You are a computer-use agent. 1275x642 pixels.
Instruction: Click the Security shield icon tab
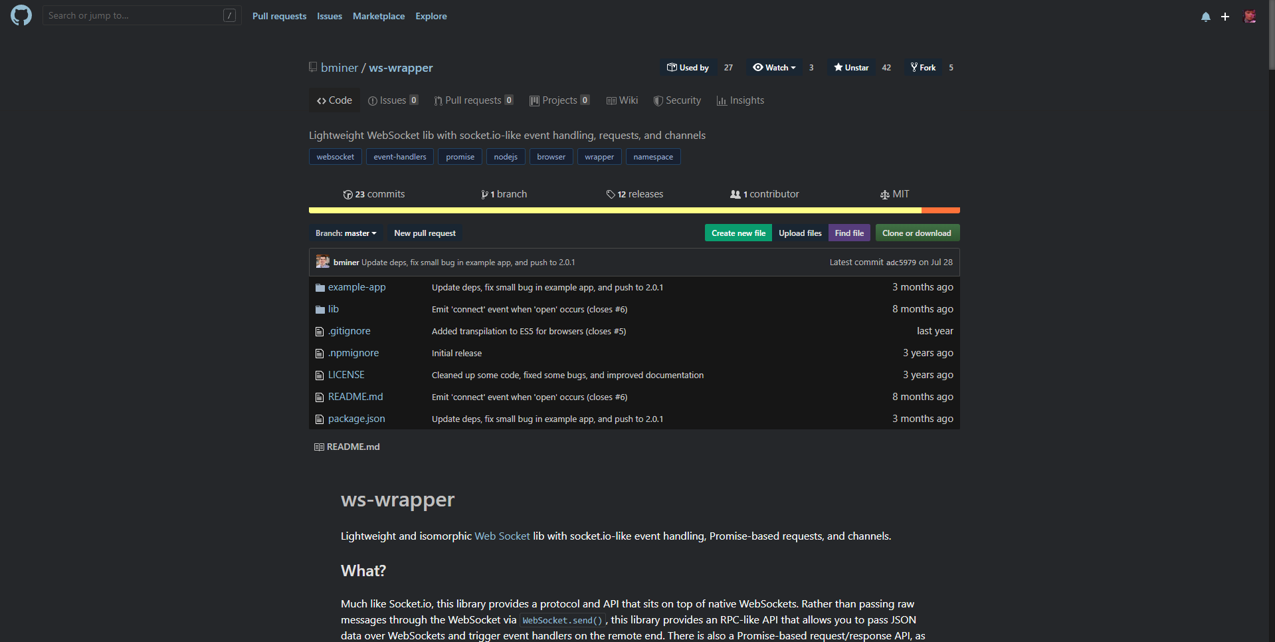pos(658,100)
